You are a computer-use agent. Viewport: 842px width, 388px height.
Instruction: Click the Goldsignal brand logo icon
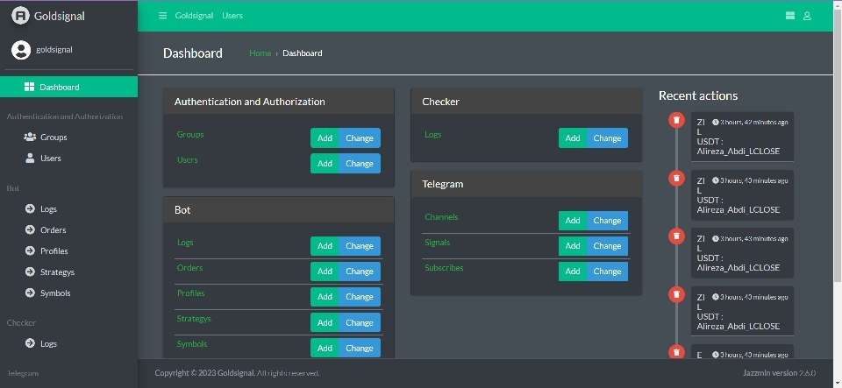[20, 16]
